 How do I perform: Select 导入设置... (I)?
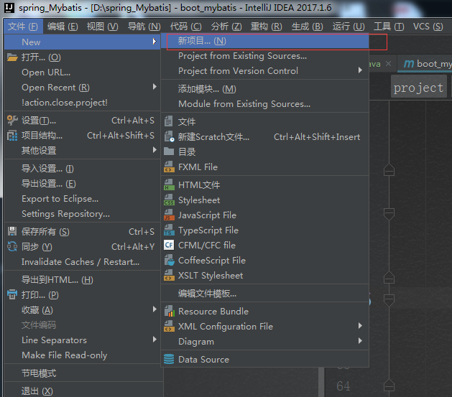(82, 169)
